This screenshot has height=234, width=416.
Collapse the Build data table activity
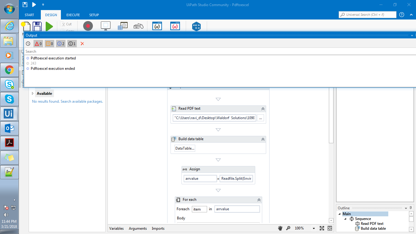263,139
